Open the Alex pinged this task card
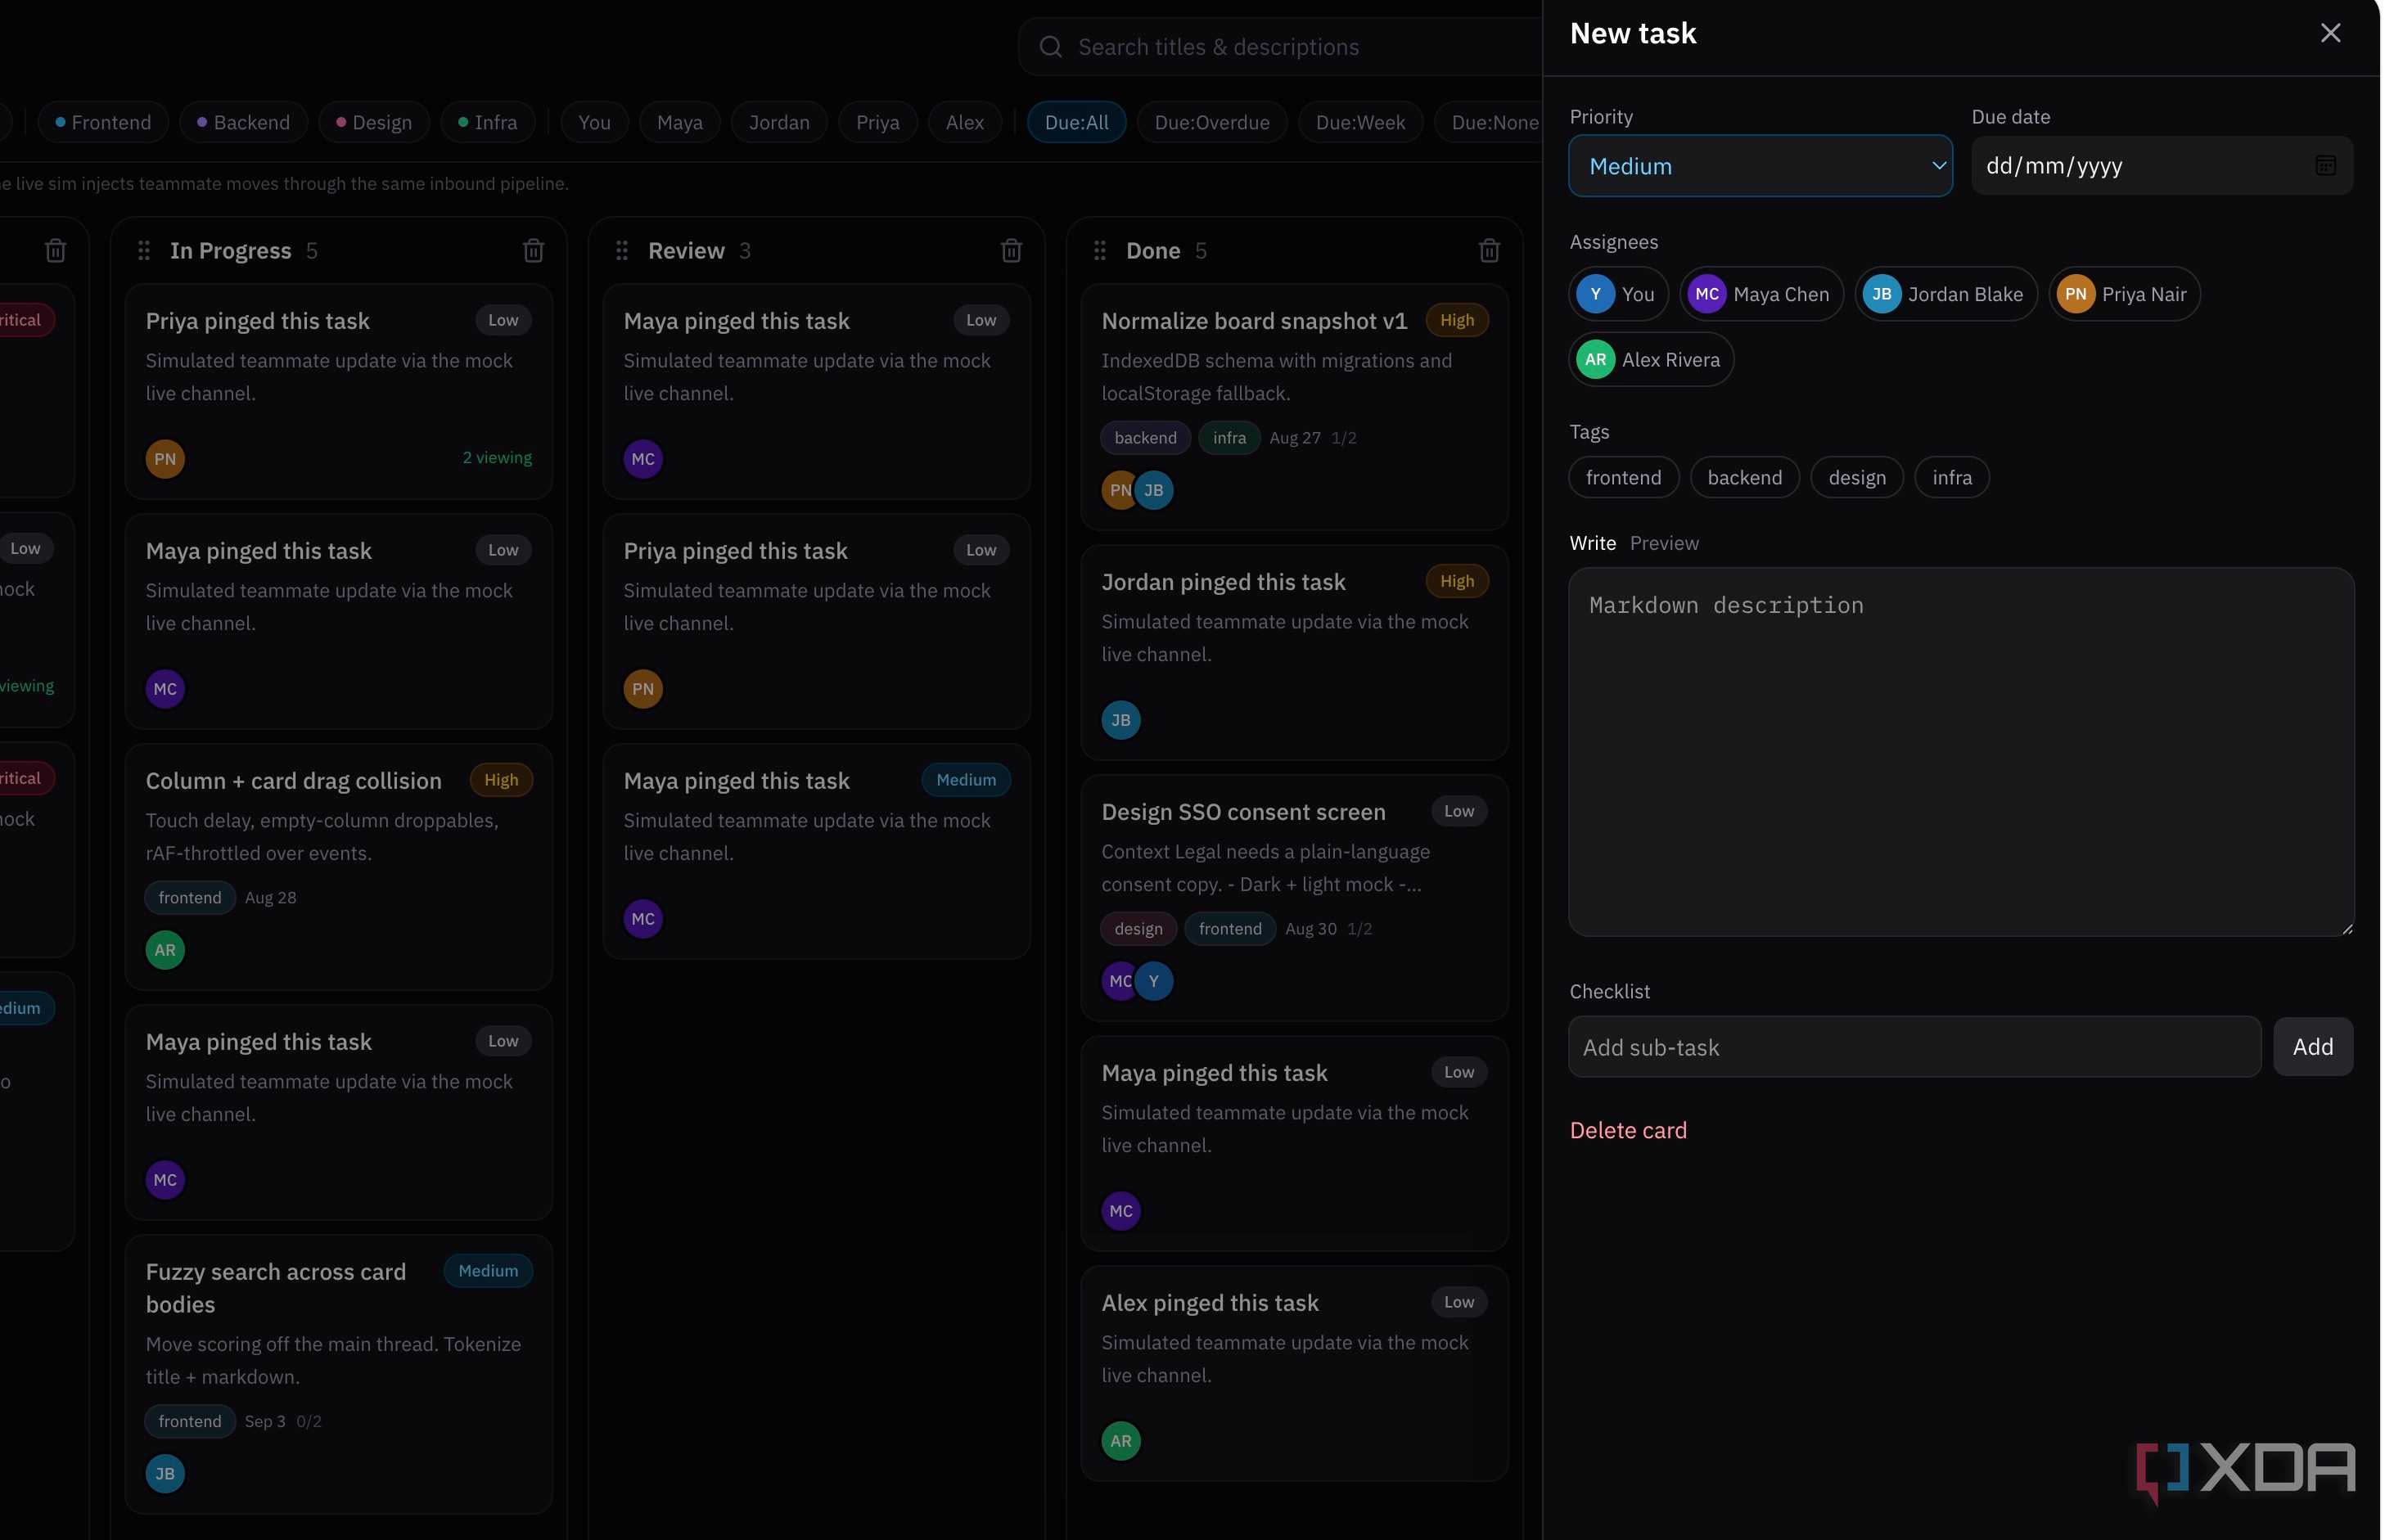 click(1294, 1373)
